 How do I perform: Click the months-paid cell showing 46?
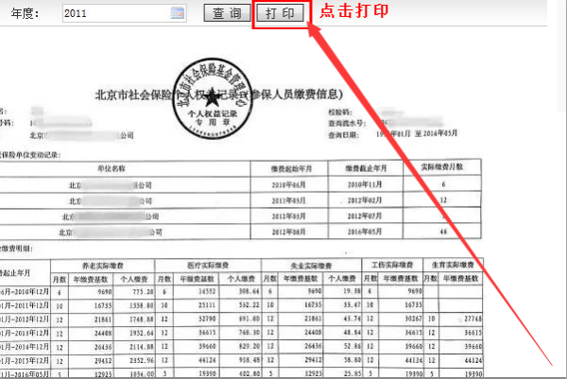443,232
